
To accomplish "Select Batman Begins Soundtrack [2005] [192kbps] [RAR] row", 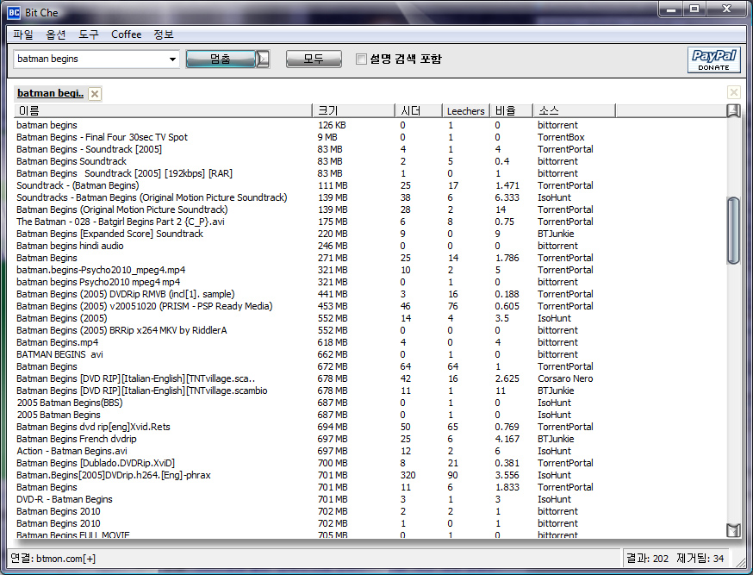I will click(x=370, y=173).
